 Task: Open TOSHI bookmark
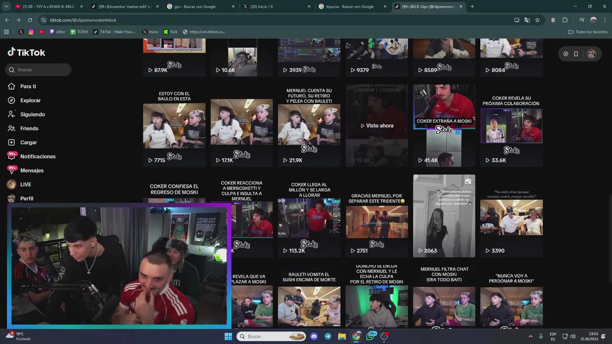pos(79,32)
